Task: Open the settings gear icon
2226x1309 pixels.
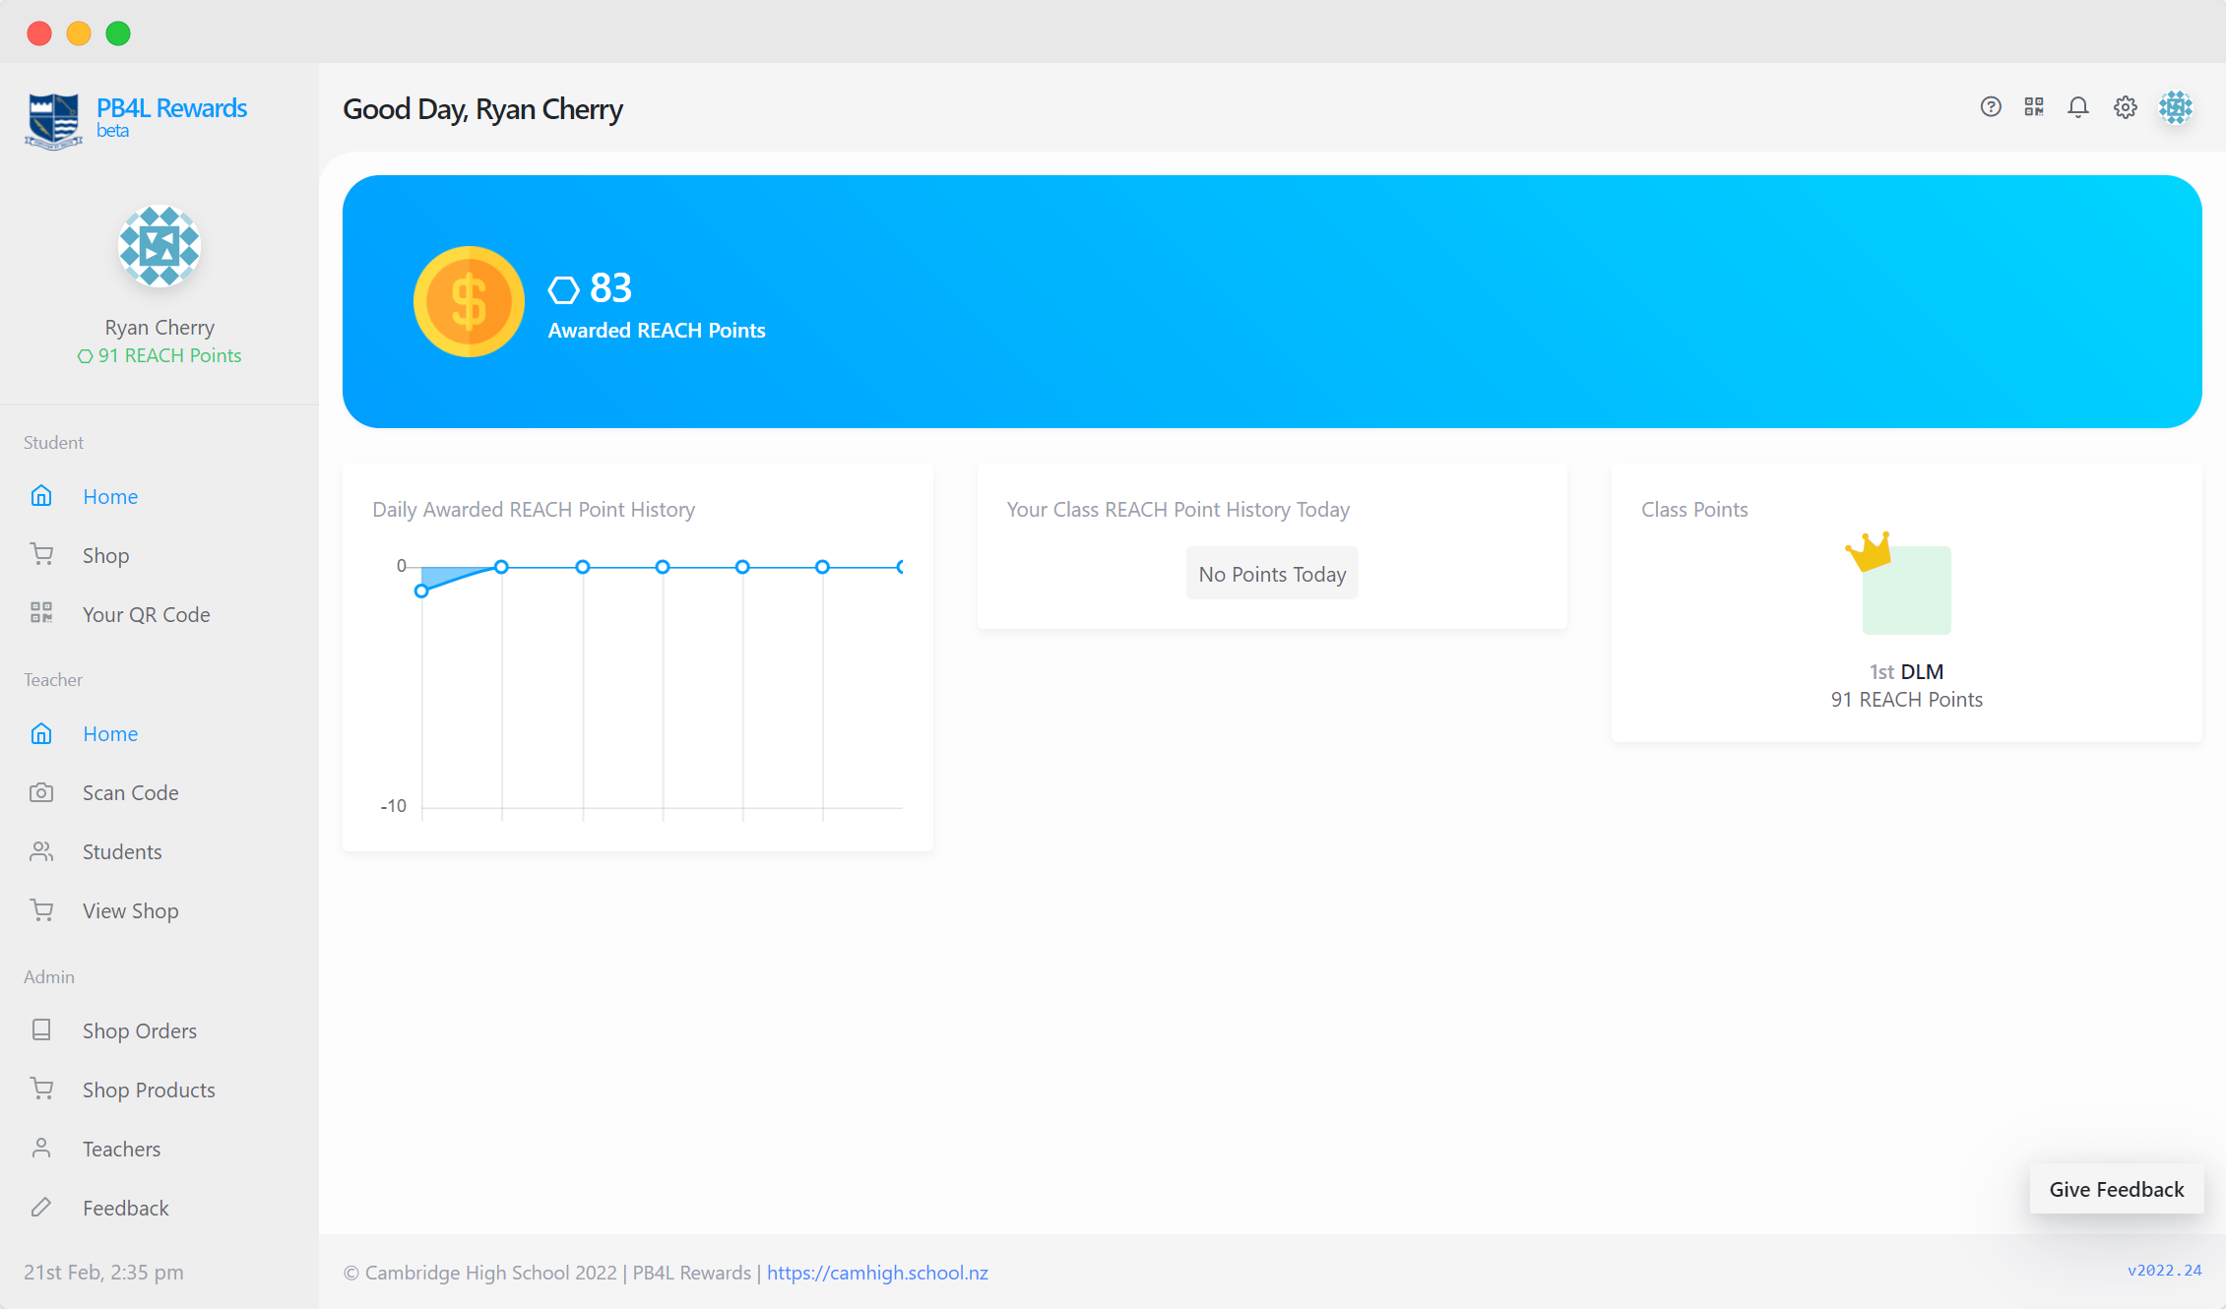Action: tap(2126, 107)
